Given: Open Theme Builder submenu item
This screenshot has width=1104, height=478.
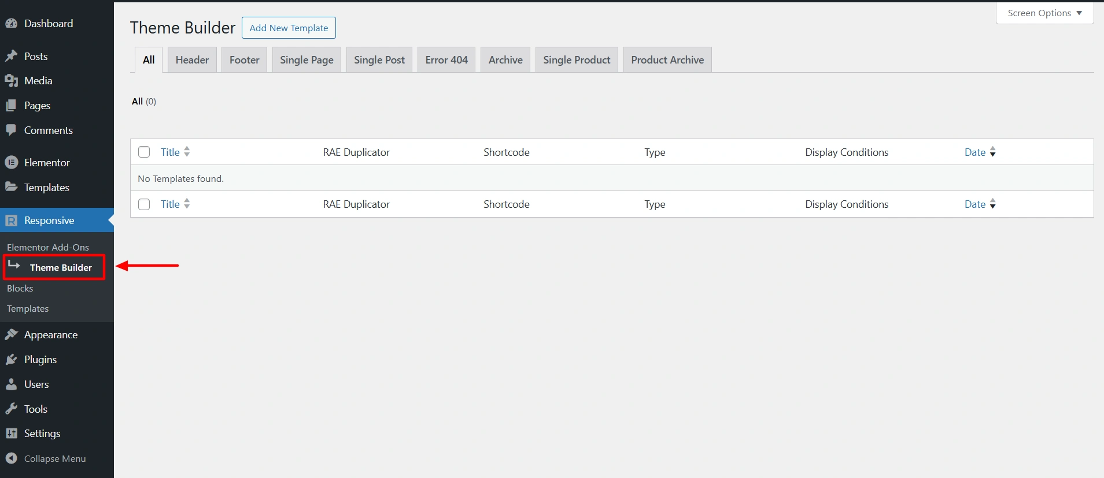Looking at the screenshot, I should click(61, 267).
